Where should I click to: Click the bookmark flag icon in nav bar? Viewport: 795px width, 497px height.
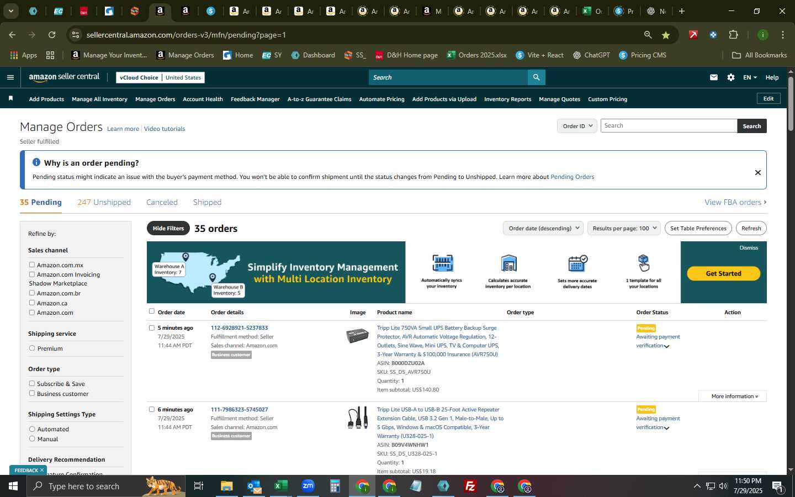coord(10,99)
